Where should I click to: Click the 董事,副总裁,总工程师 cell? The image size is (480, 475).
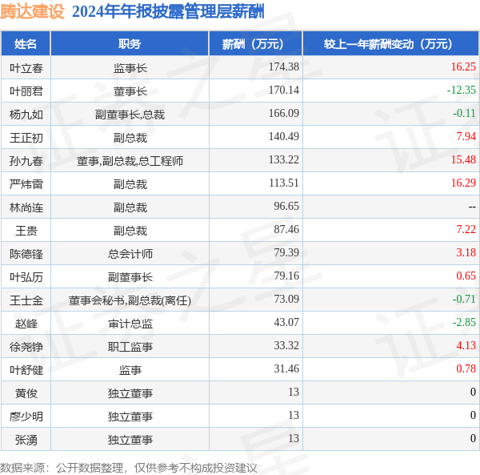130,161
